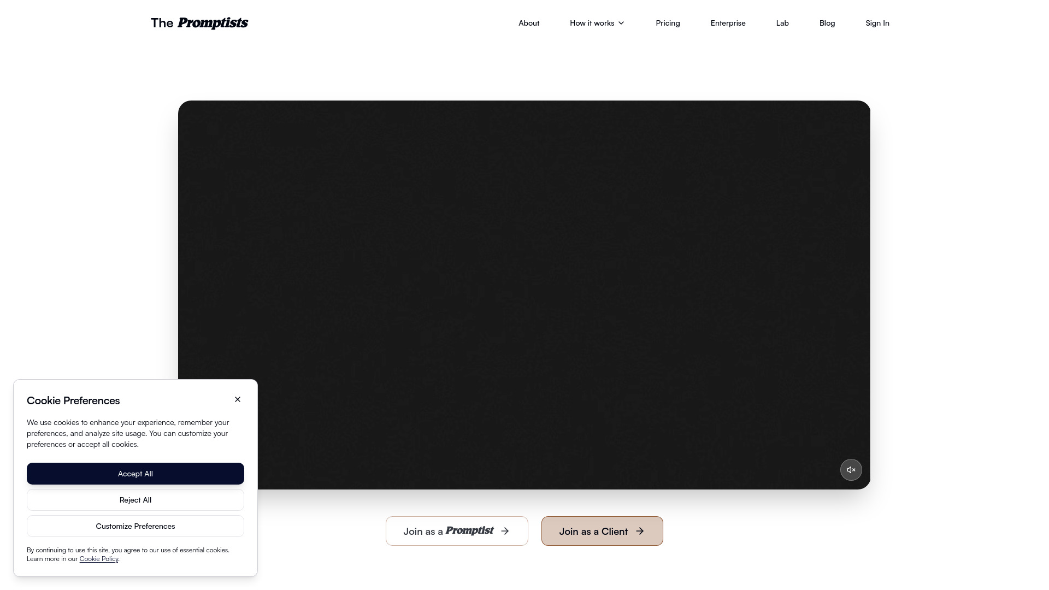Image resolution: width=1049 pixels, height=590 pixels.
Task: Expand the How it works chevron
Action: (x=621, y=23)
